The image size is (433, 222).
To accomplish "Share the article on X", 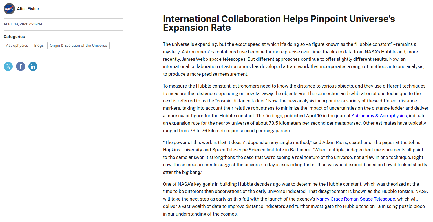I will [8, 66].
